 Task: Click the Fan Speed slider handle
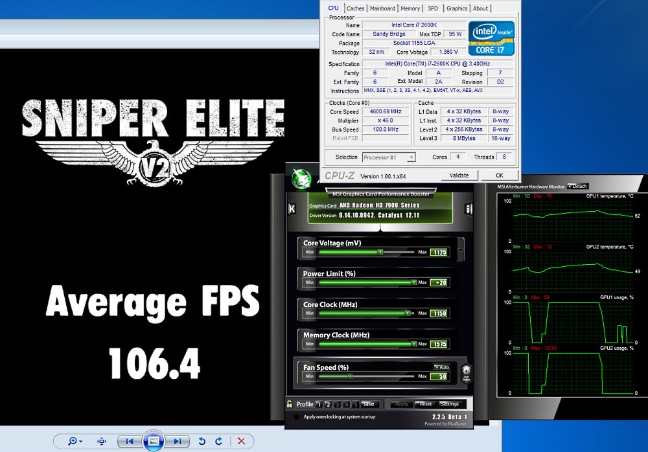351,376
